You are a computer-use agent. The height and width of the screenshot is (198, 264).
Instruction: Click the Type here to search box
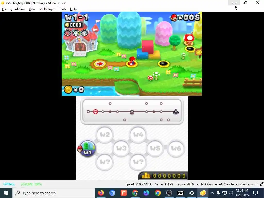click(54, 193)
